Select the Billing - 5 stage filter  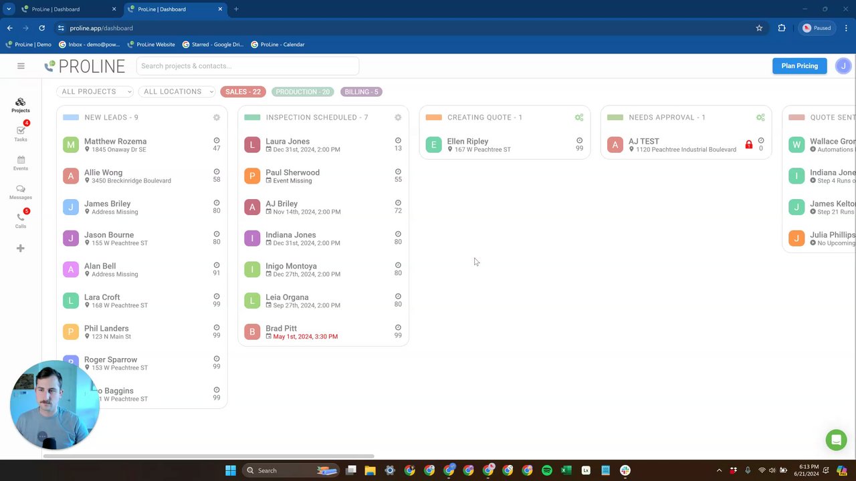click(361, 92)
